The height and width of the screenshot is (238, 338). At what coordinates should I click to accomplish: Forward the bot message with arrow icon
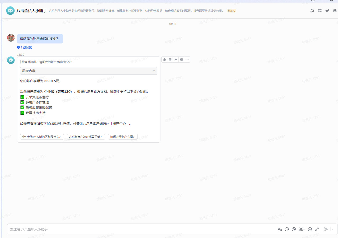click(176, 60)
